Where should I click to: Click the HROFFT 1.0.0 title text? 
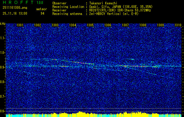(x=23, y=2)
